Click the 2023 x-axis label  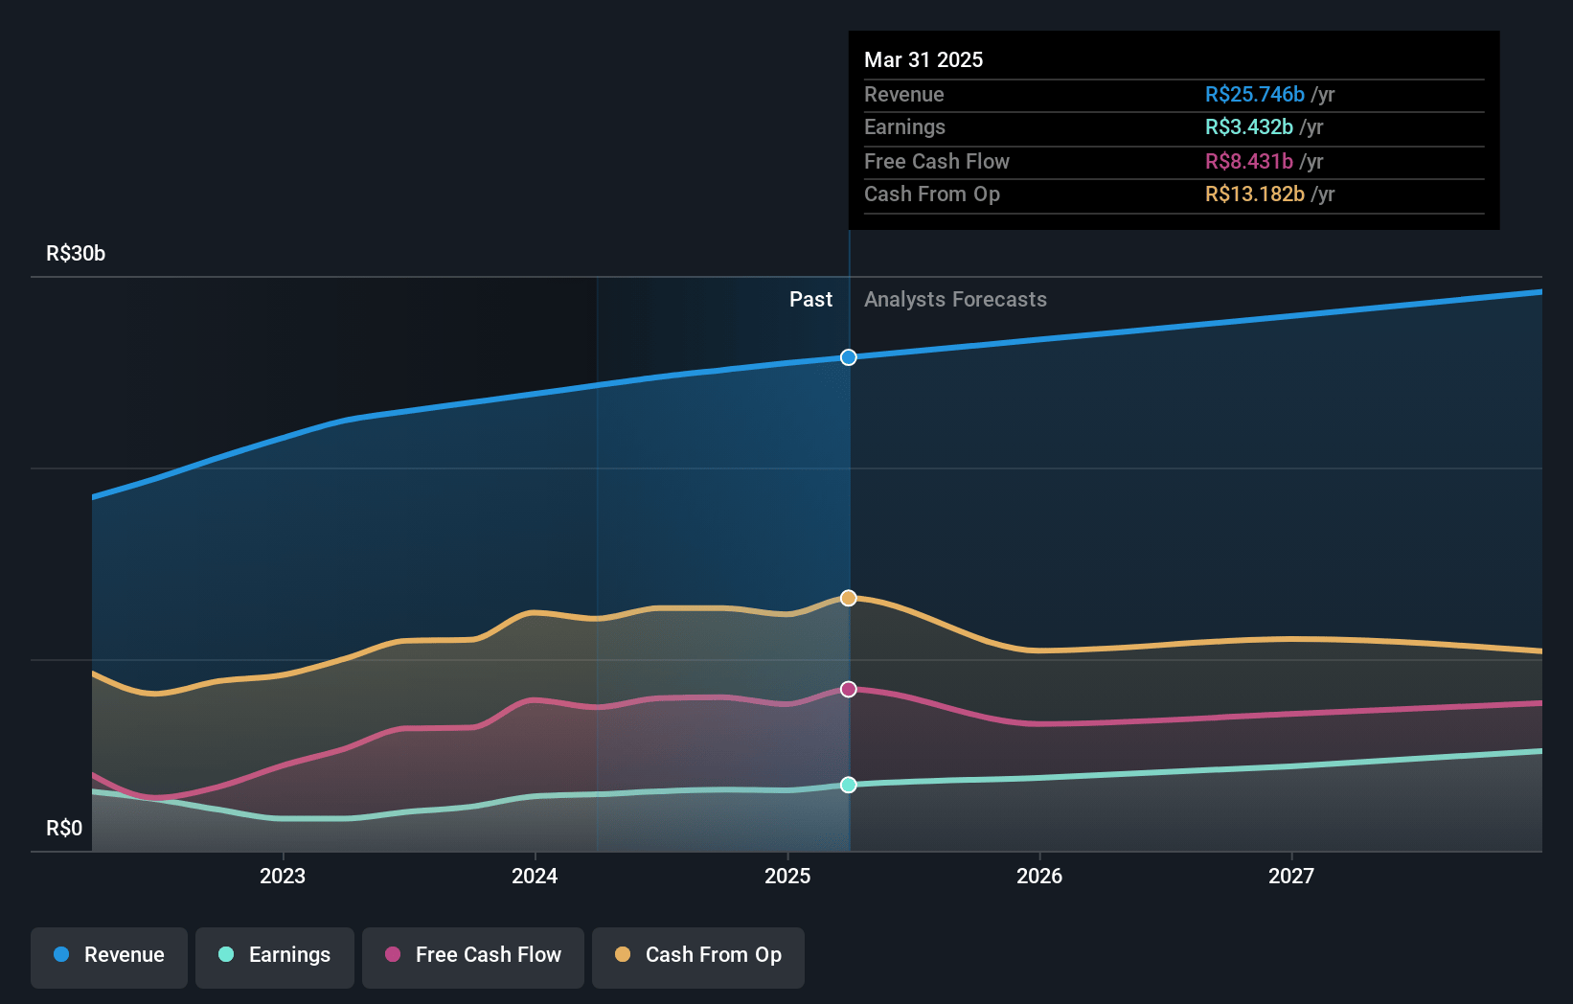point(283,876)
